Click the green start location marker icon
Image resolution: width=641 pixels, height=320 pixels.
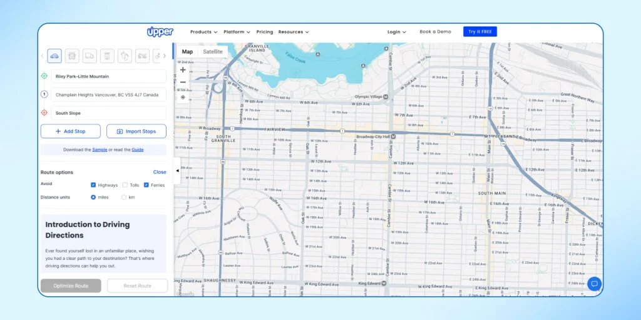click(44, 76)
